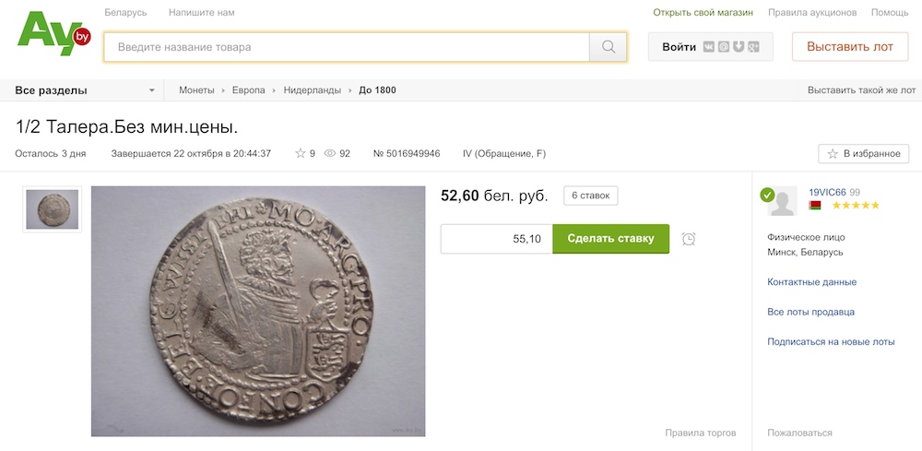922x451 pixels.
Task: Open the Монеты breadcrumb category
Action: tap(196, 90)
